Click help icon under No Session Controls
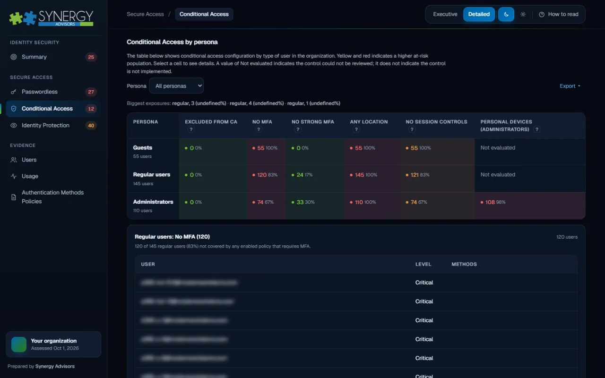The width and height of the screenshot is (605, 378). coord(412,129)
